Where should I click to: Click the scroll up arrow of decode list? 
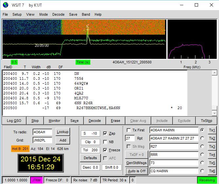click(x=214, y=73)
